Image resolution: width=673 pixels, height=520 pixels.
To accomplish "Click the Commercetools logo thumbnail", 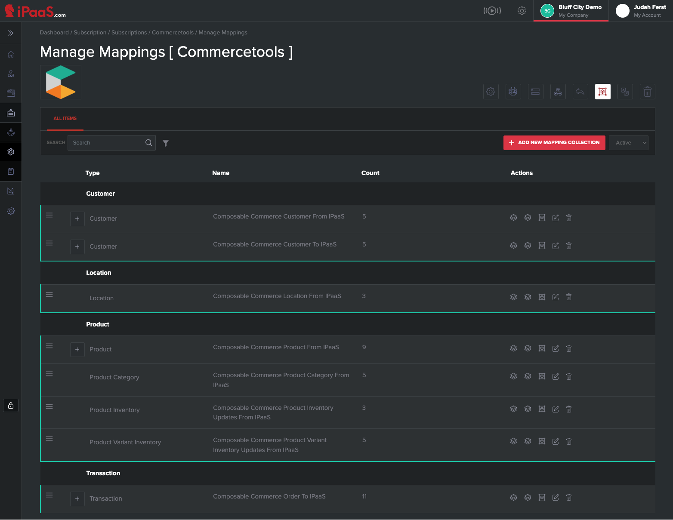I will [61, 82].
